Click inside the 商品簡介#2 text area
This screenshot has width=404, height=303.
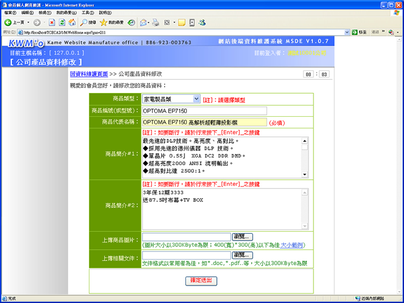(x=222, y=209)
